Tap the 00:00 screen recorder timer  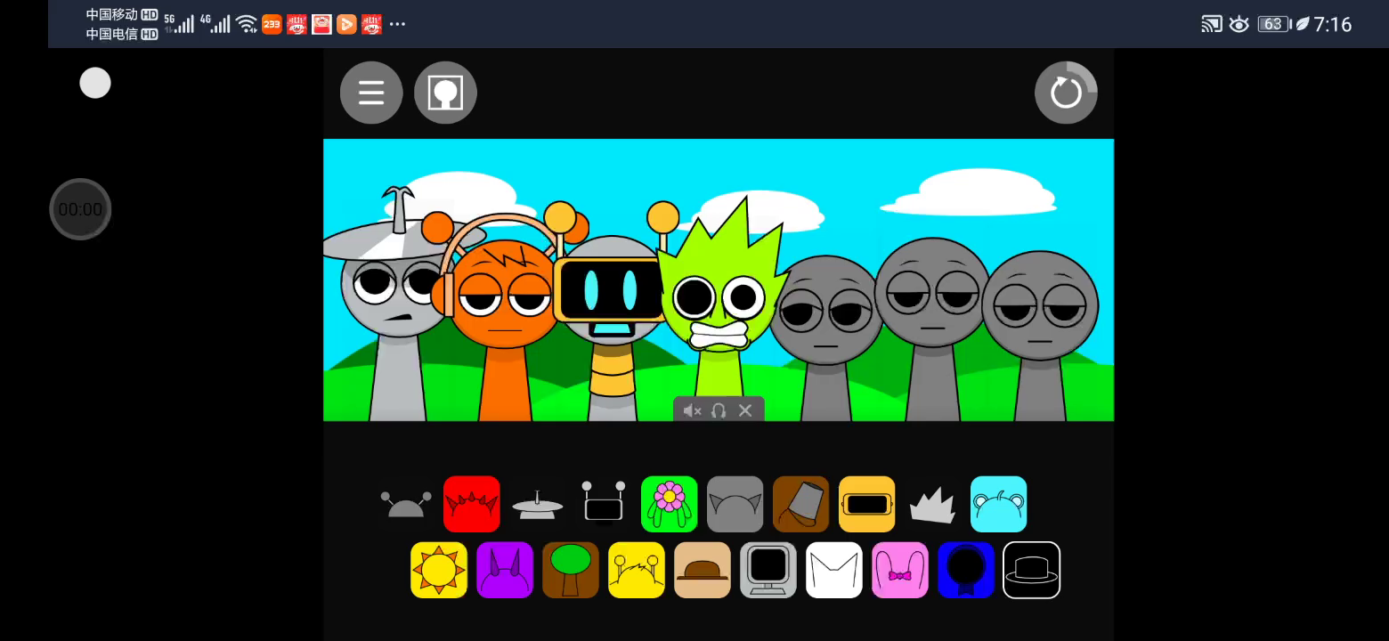[x=80, y=210]
